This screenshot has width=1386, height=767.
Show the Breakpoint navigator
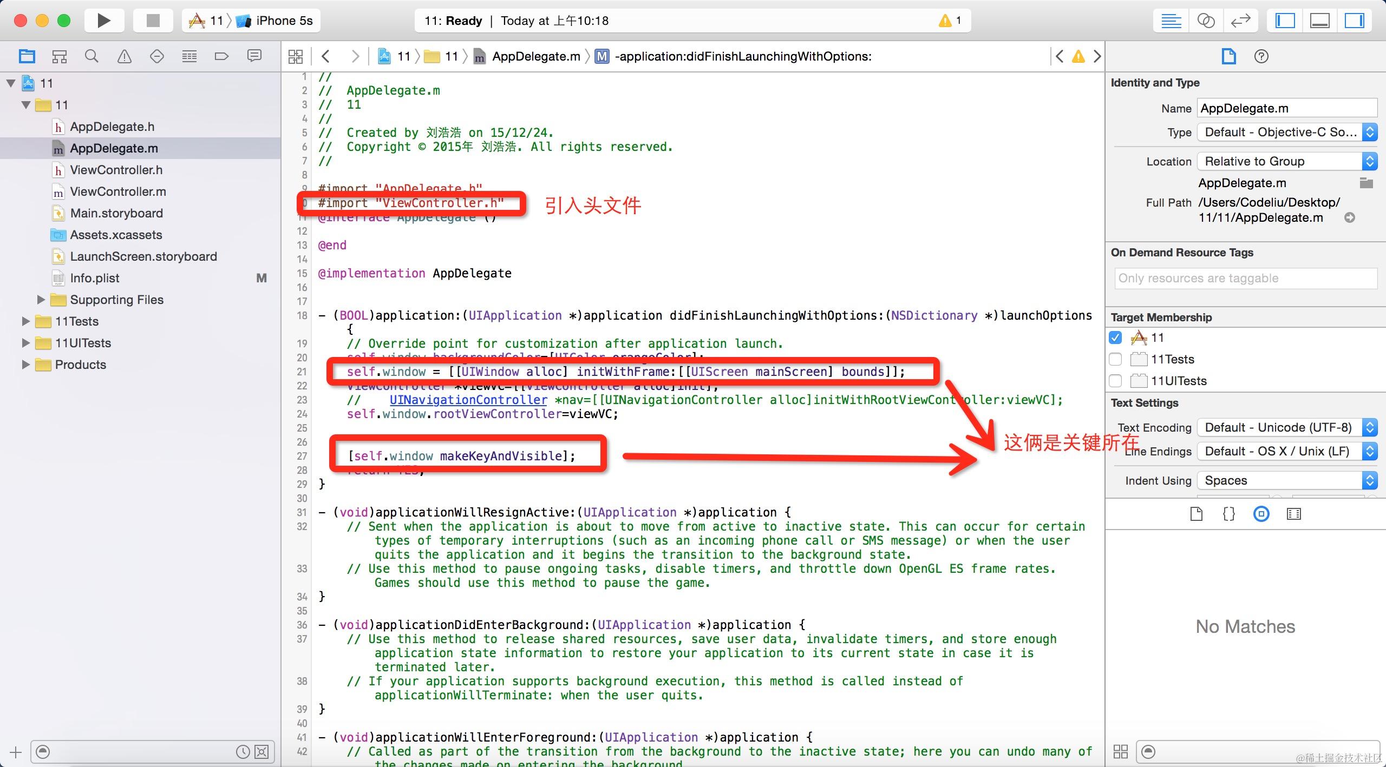(x=221, y=56)
